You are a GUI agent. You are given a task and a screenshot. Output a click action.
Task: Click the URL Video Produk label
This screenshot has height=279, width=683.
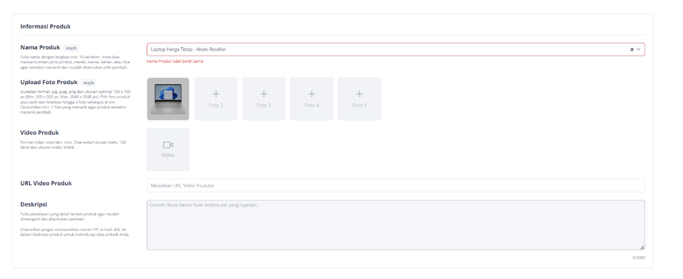click(x=46, y=183)
